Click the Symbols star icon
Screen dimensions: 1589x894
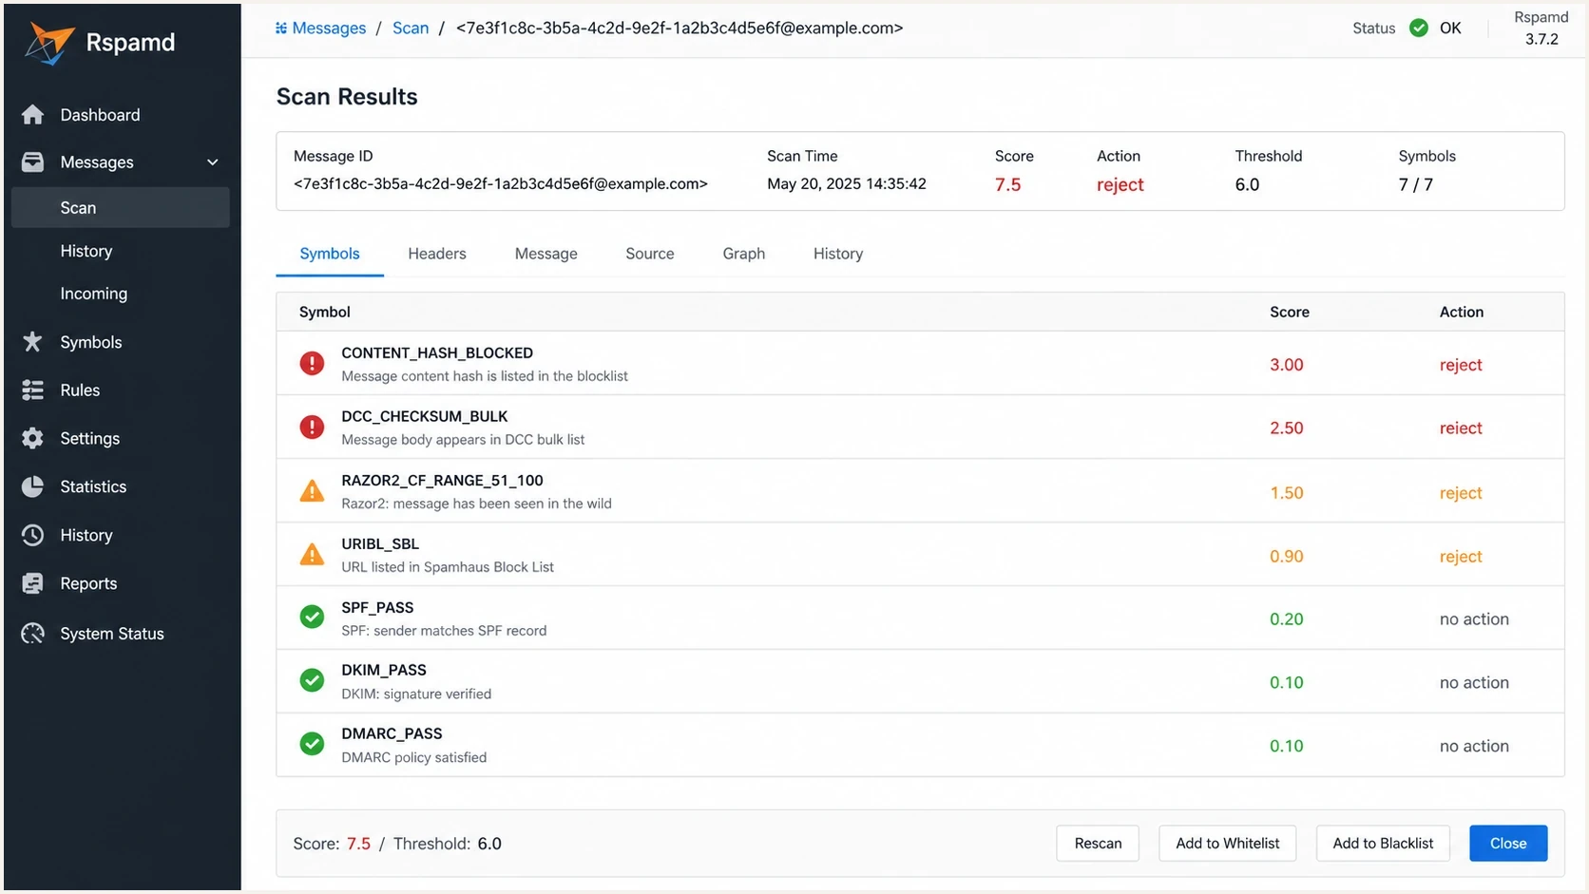[x=32, y=342]
